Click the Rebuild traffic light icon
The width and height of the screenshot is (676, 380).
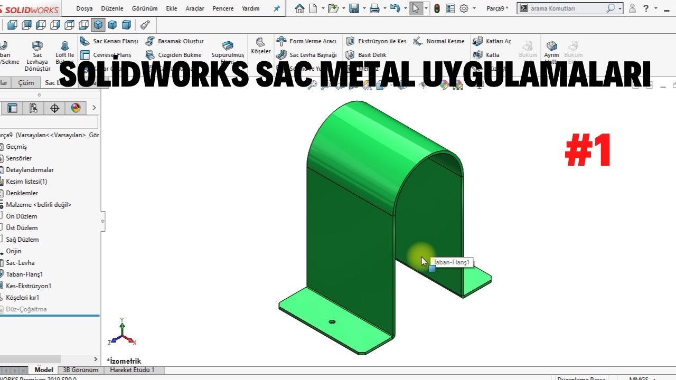[437, 8]
